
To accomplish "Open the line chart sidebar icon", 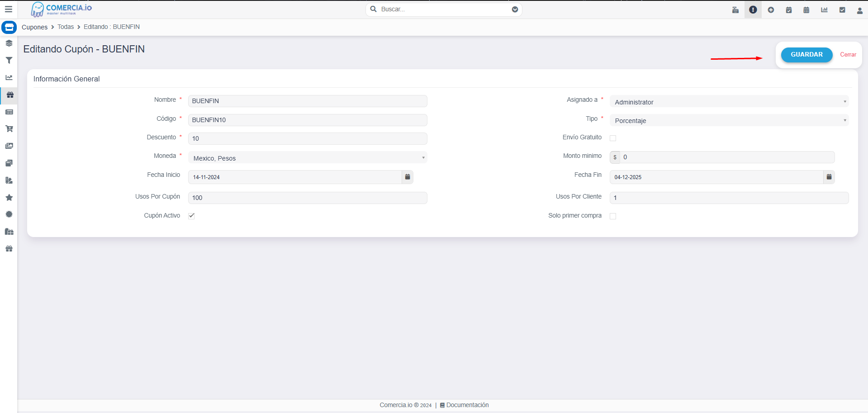I will (x=9, y=78).
